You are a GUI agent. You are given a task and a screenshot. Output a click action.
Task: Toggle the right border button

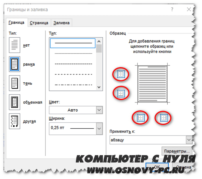coord(164,118)
